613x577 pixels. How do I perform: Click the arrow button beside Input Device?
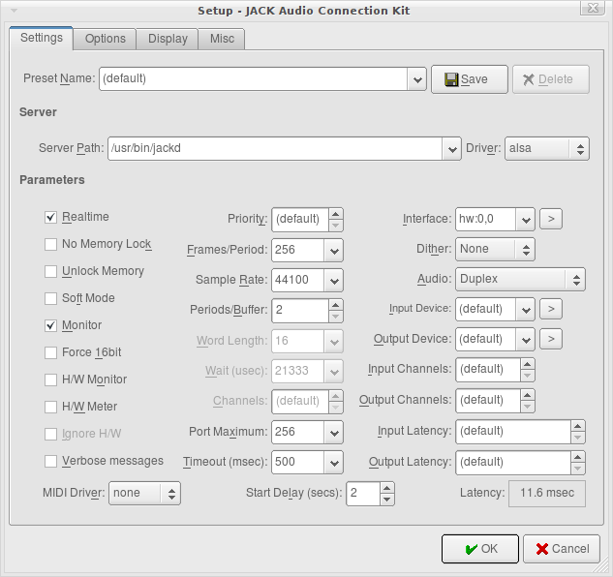pos(551,310)
